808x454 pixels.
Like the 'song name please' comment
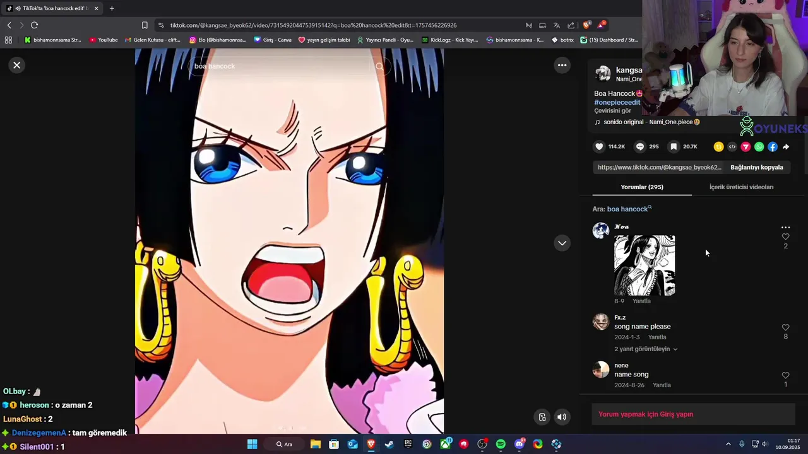(785, 327)
